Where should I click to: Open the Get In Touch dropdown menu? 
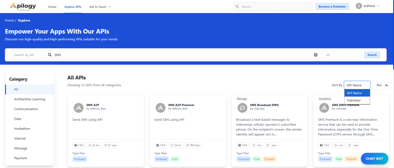click(x=100, y=7)
